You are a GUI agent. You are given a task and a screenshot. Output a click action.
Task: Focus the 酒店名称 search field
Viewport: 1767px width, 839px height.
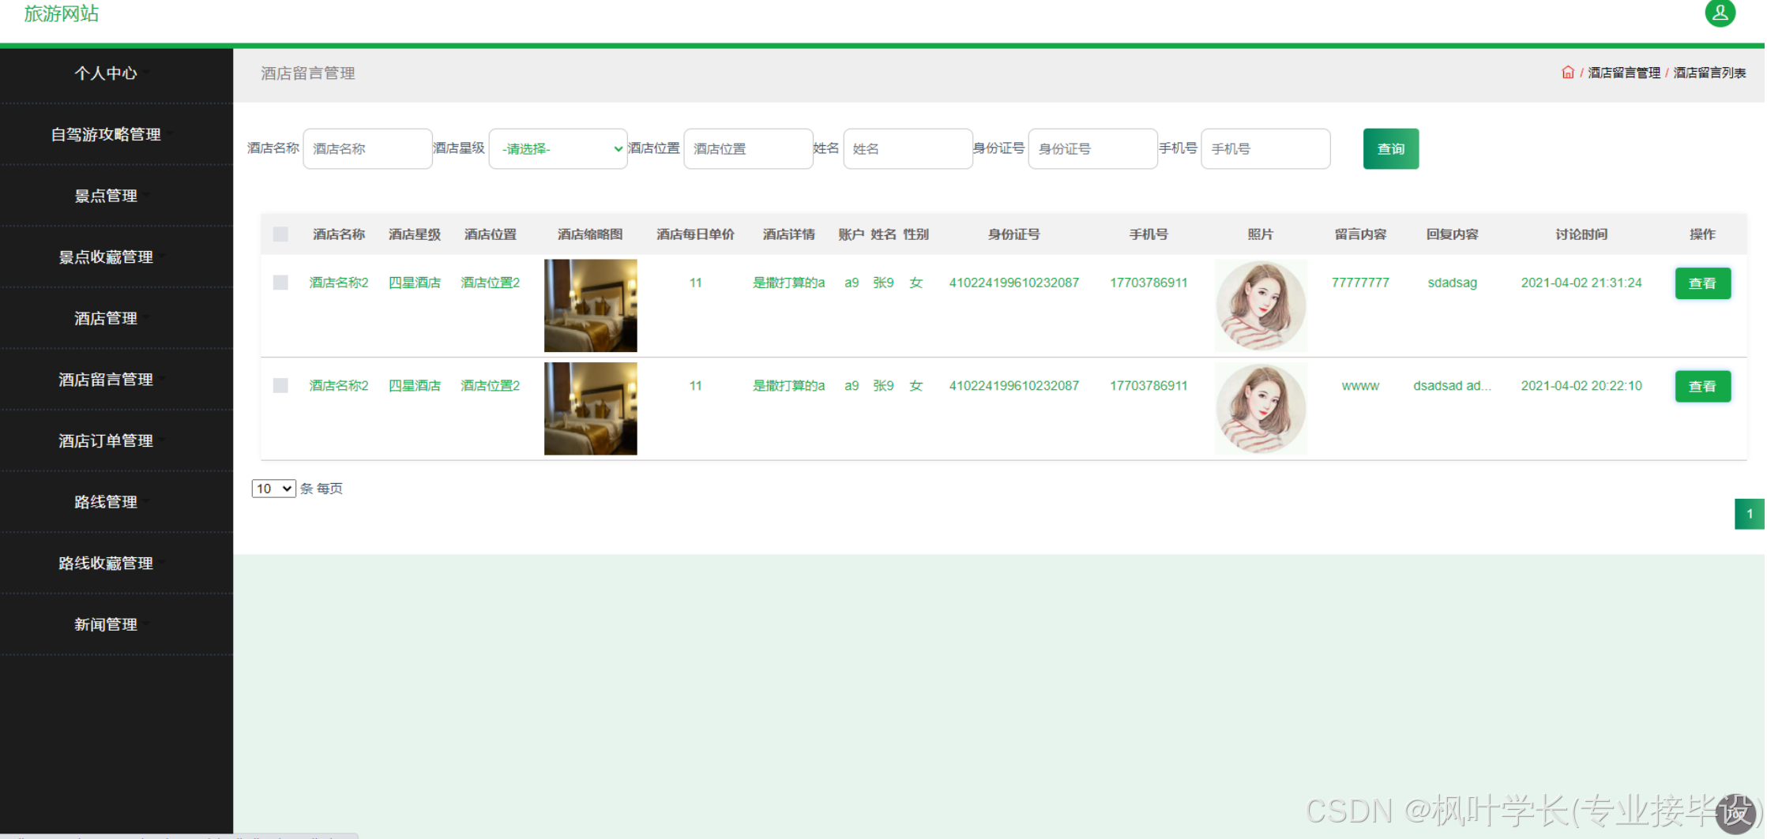tap(367, 148)
